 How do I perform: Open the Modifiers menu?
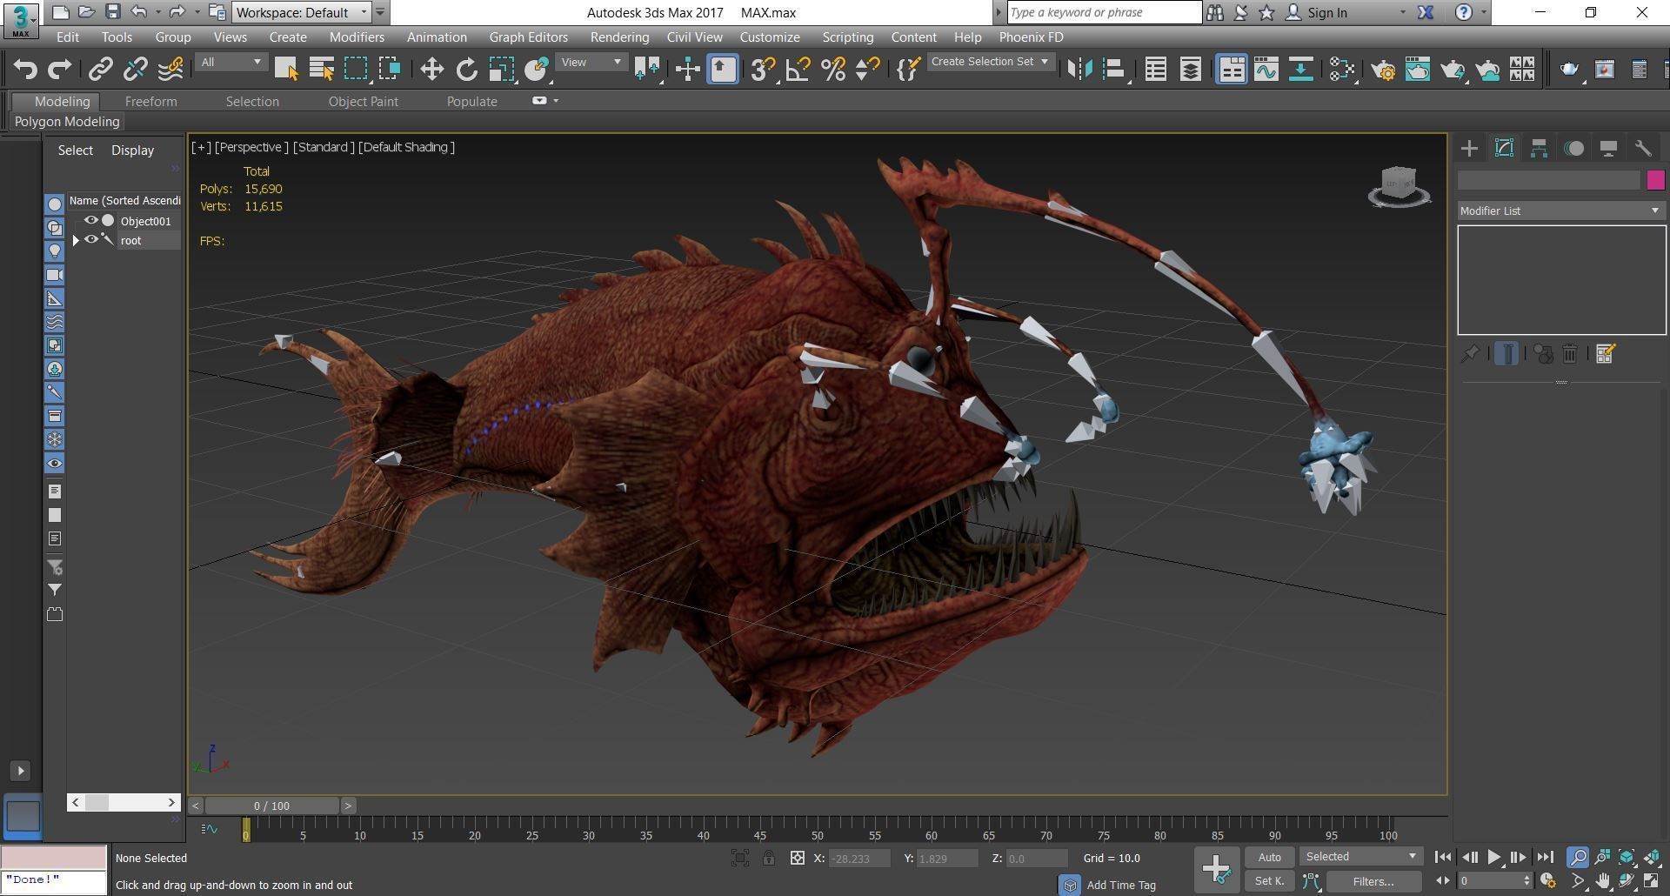pos(357,37)
